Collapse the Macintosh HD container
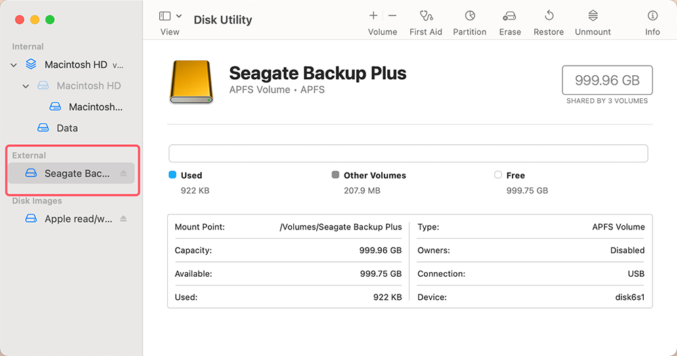This screenshot has width=677, height=356. (14, 65)
